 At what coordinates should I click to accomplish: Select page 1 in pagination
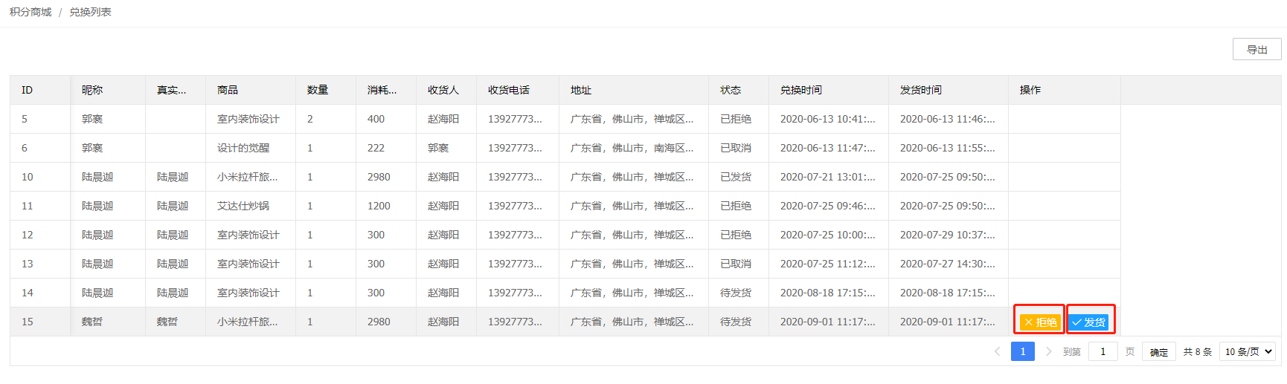[1023, 351]
